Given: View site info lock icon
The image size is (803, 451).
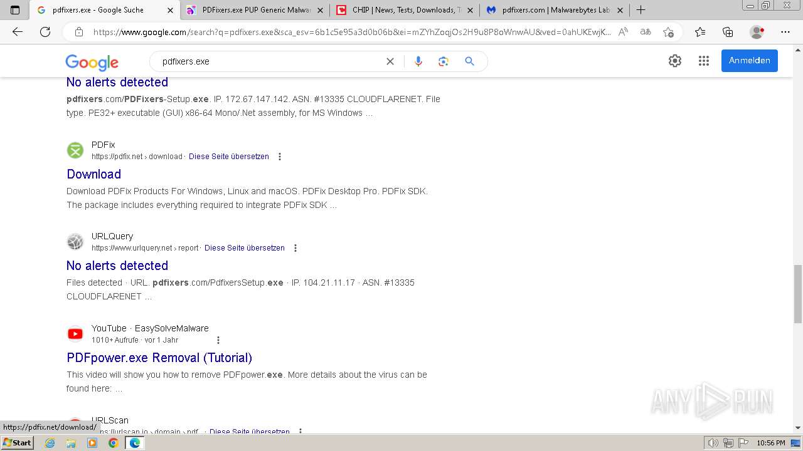Looking at the screenshot, I should [79, 32].
